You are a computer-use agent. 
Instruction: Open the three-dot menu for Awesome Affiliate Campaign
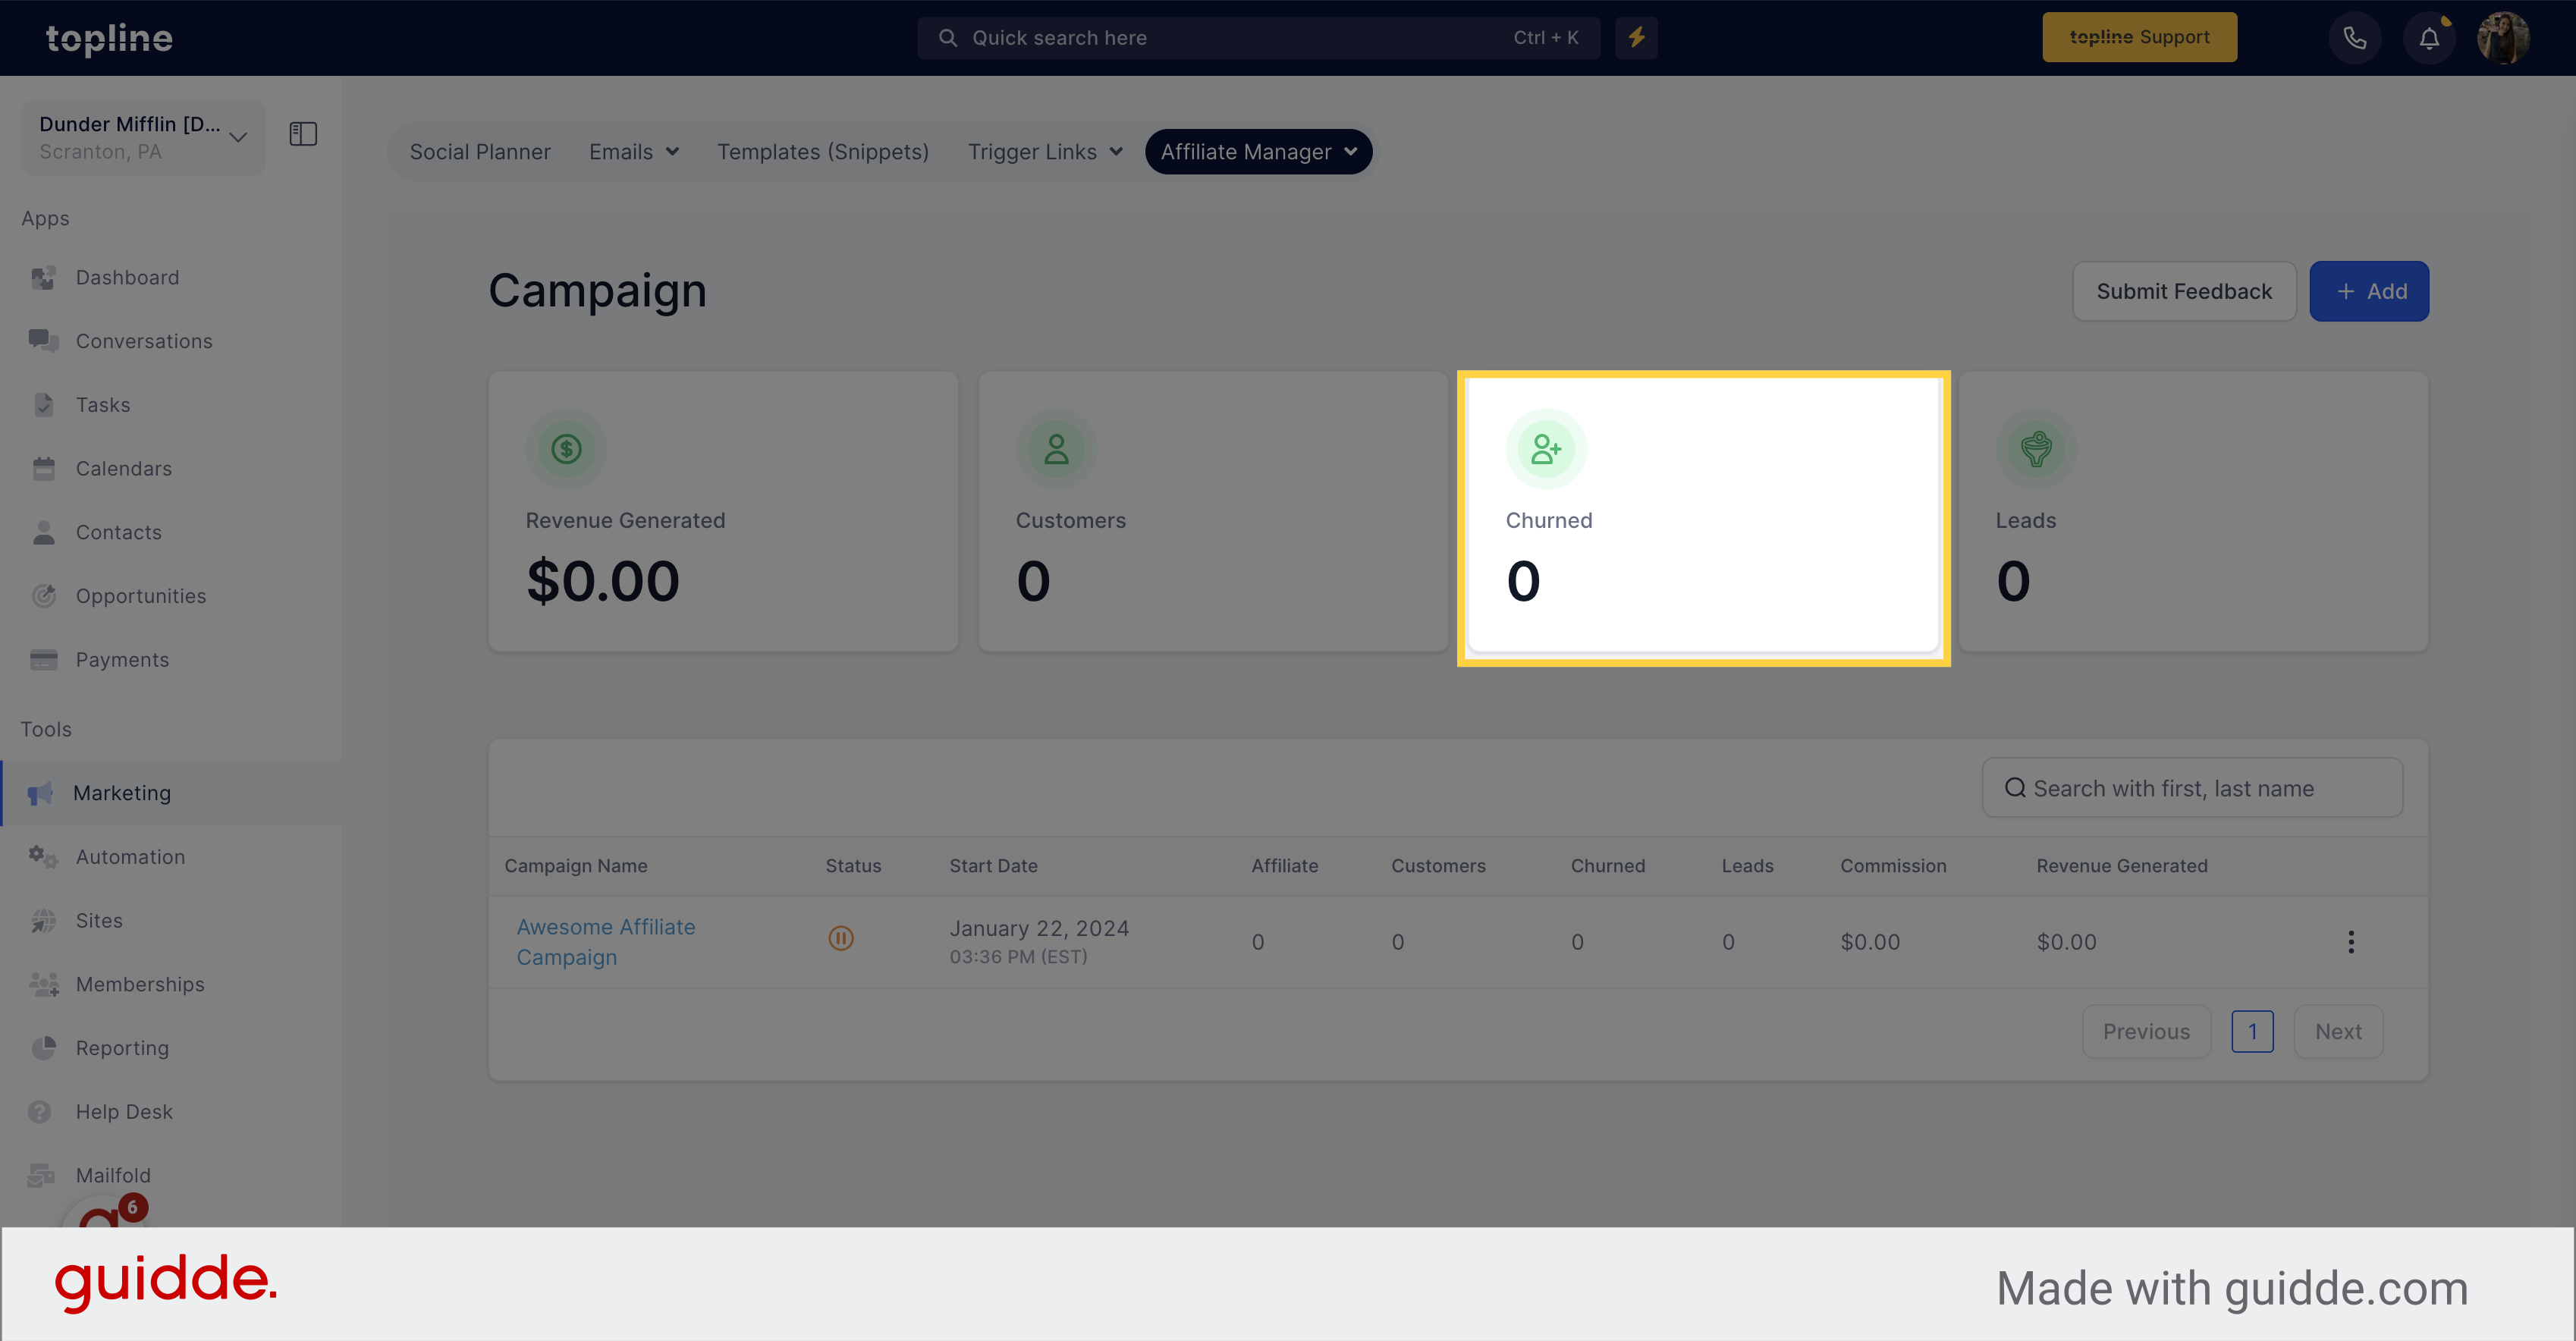click(2351, 942)
